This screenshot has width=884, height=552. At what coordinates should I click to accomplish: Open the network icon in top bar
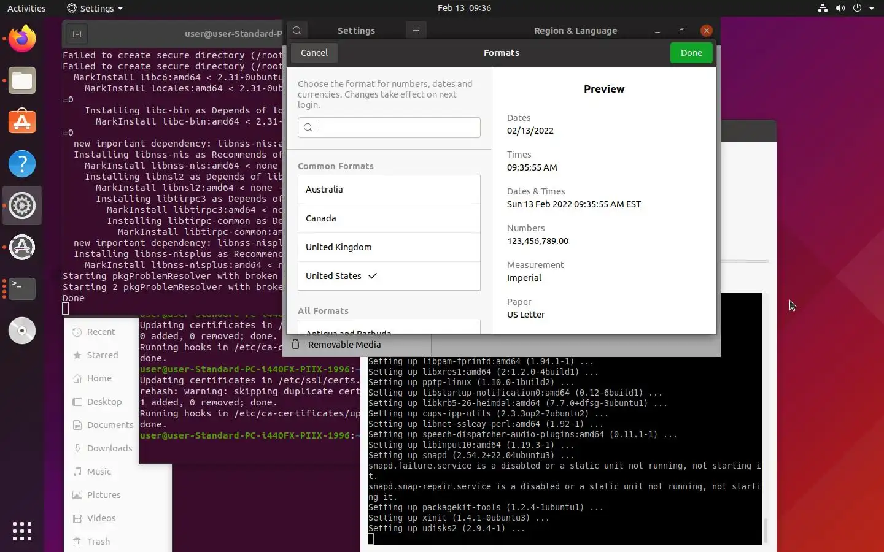pos(823,8)
